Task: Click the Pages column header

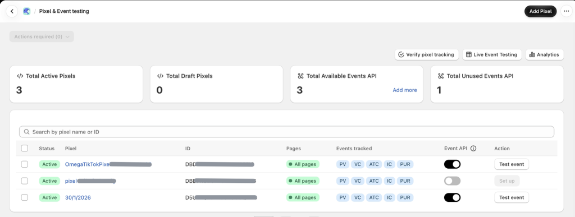Action: [293, 148]
